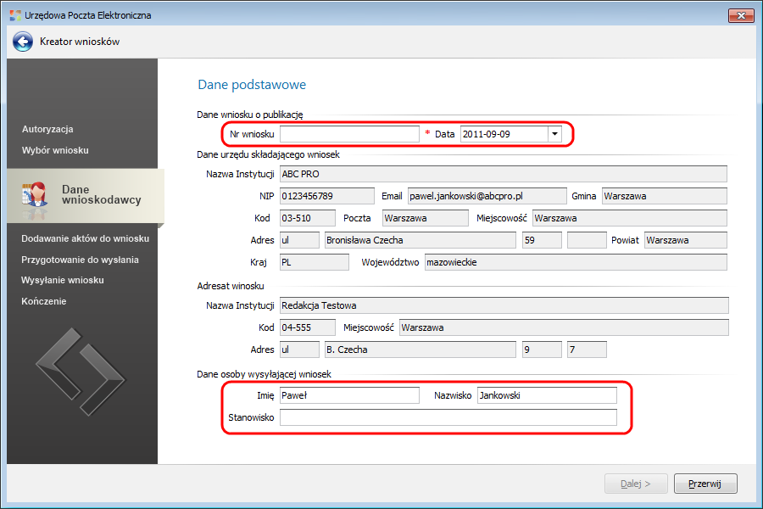Click the street type field in sender's Adres
This screenshot has height=509, width=763.
pos(299,239)
